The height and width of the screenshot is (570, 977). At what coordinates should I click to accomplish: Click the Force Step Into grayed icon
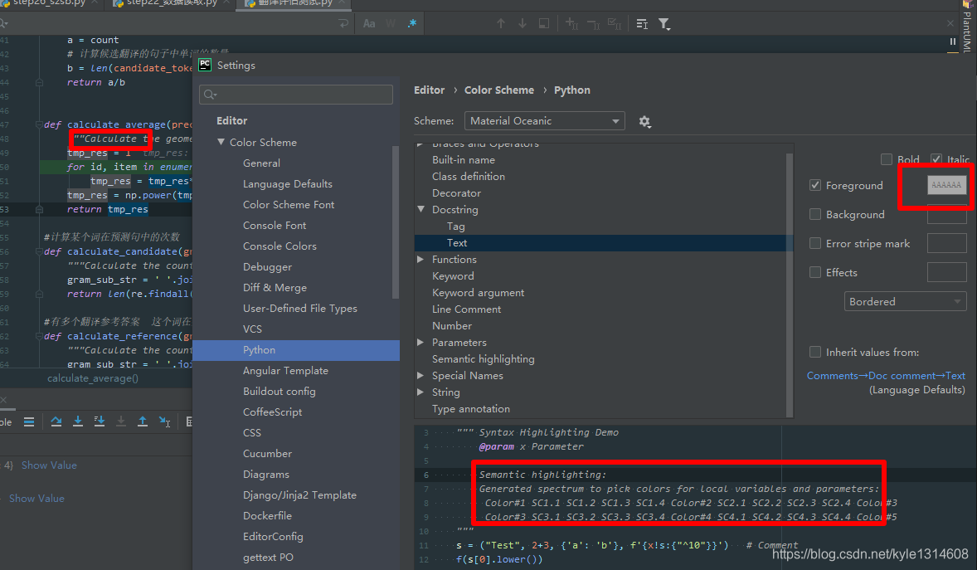[x=121, y=421]
